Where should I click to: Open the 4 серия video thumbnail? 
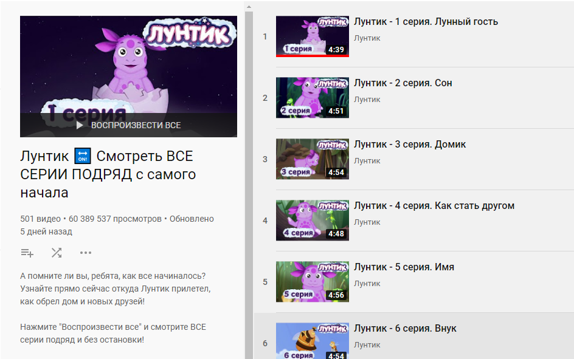pos(313,221)
